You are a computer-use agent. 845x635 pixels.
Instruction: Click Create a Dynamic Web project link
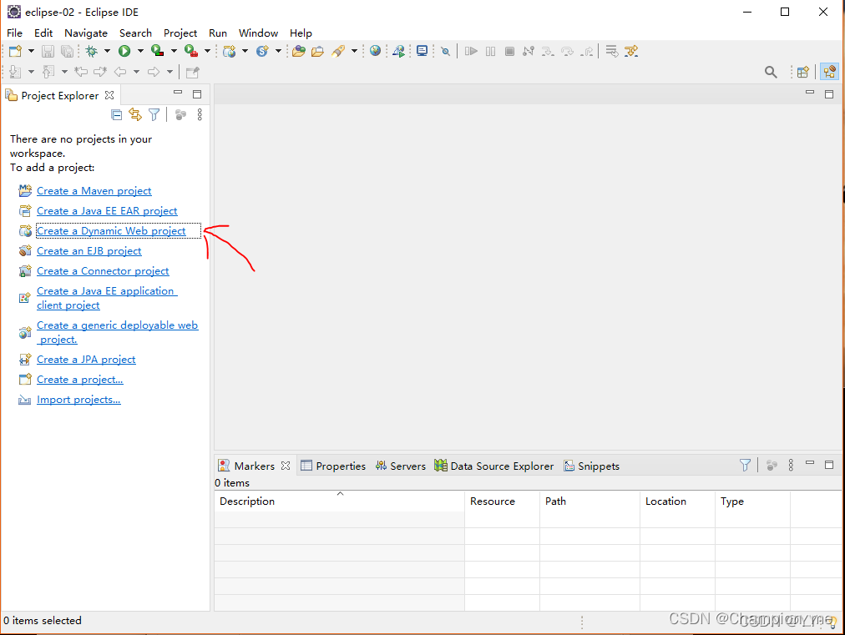pos(111,230)
